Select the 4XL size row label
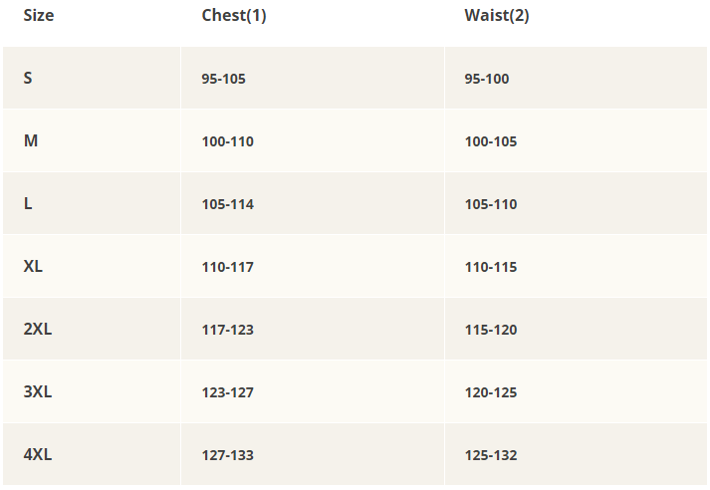 38,454
